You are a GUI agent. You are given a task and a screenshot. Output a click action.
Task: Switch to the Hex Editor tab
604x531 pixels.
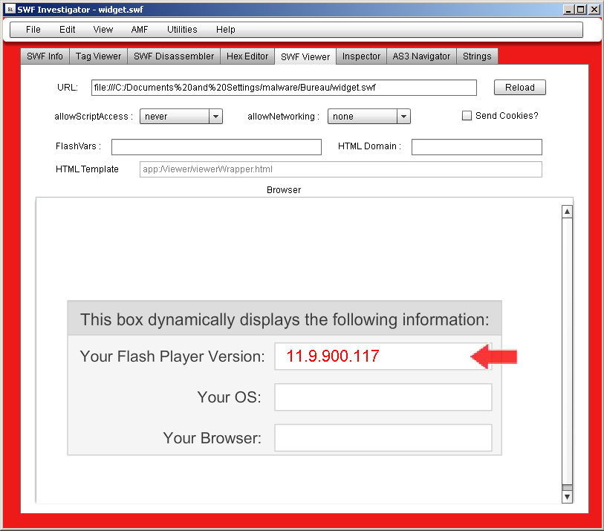247,56
